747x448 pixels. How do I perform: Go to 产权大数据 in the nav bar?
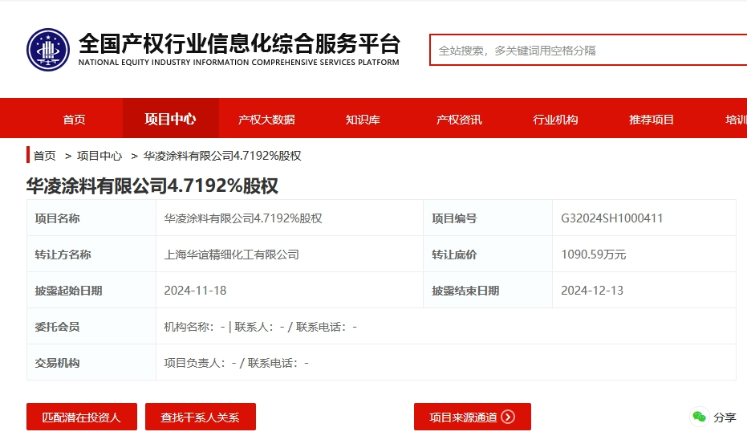[266, 119]
